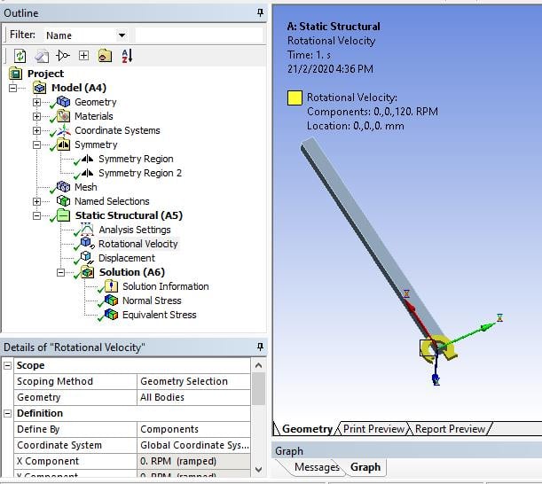Select Normal Stress in the outline
The height and width of the screenshot is (484, 542).
152,301
